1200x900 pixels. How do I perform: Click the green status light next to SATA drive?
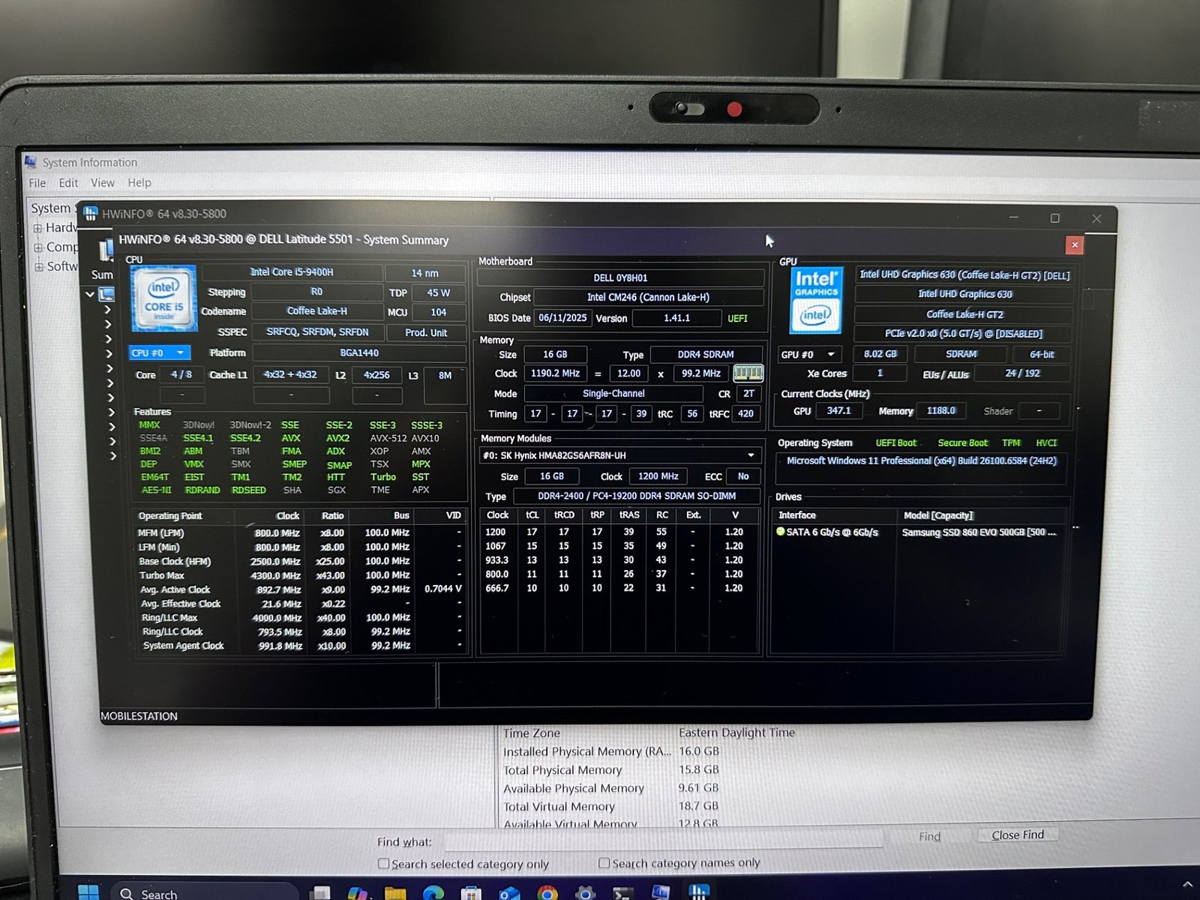779,532
